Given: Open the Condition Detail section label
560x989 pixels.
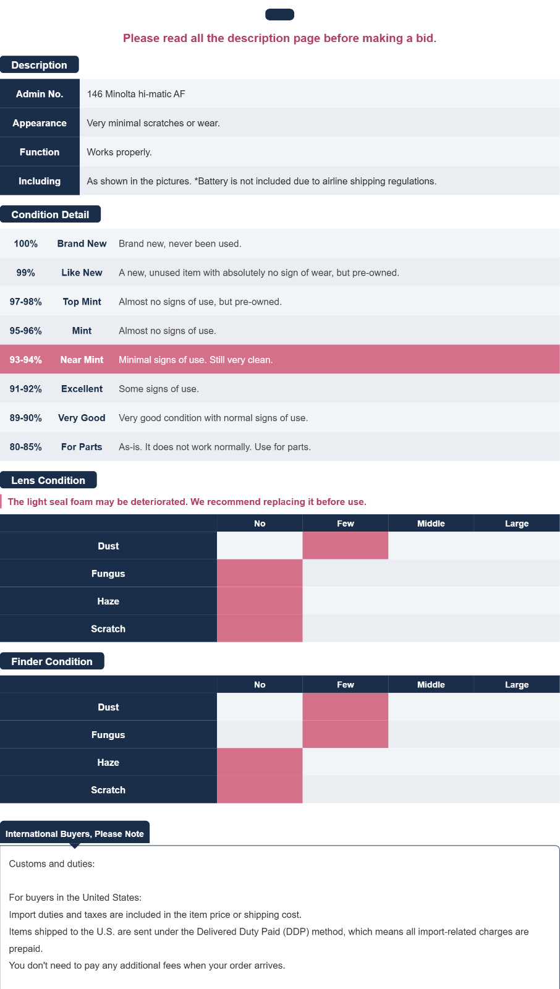Looking at the screenshot, I should [x=50, y=214].
